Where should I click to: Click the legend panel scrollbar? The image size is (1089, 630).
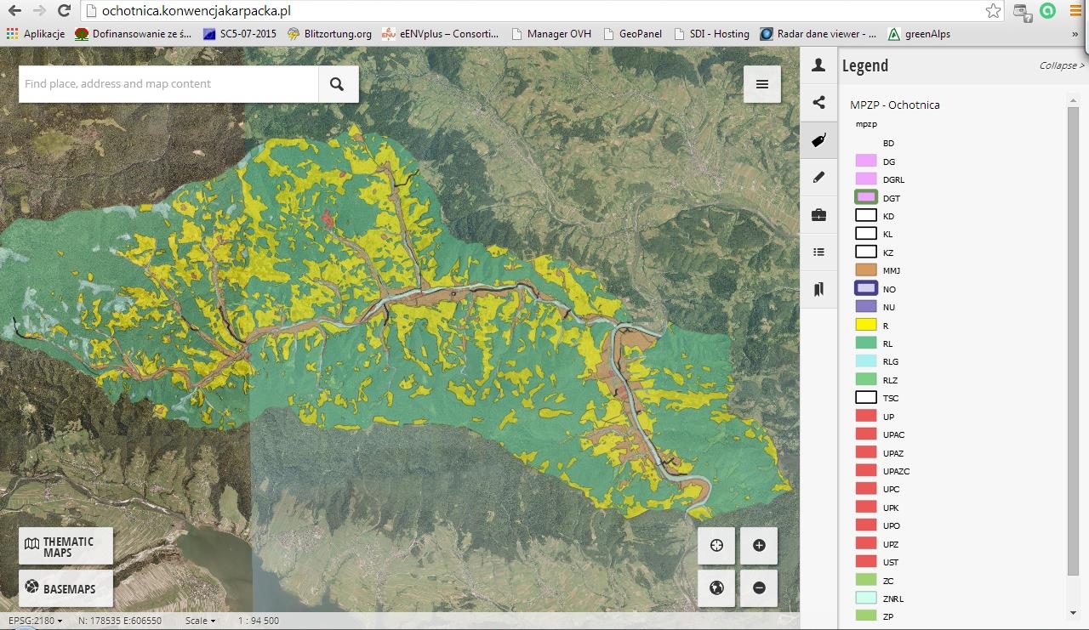pyautogui.click(x=1073, y=340)
